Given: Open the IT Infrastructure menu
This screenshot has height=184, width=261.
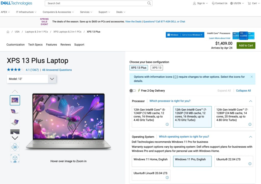Looking at the screenshot, I should pos(26,12).
